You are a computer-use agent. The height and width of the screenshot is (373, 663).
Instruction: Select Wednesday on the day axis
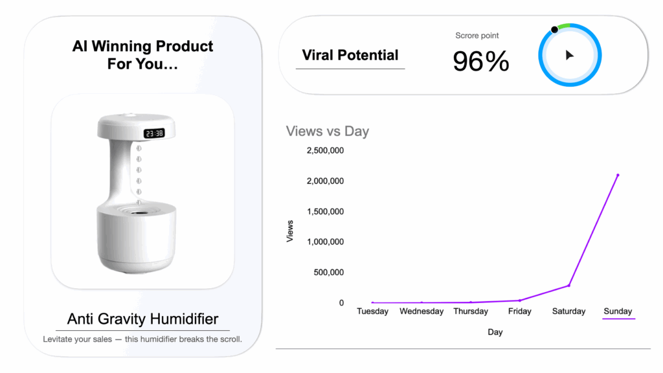tap(421, 311)
